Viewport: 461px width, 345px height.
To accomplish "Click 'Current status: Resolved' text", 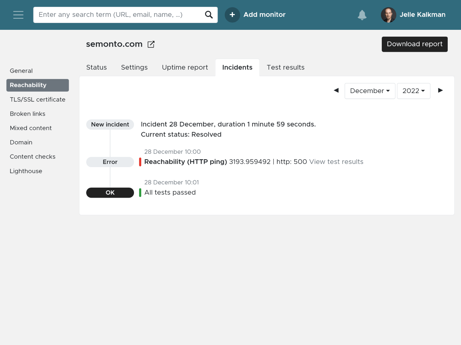I will coord(181,134).
